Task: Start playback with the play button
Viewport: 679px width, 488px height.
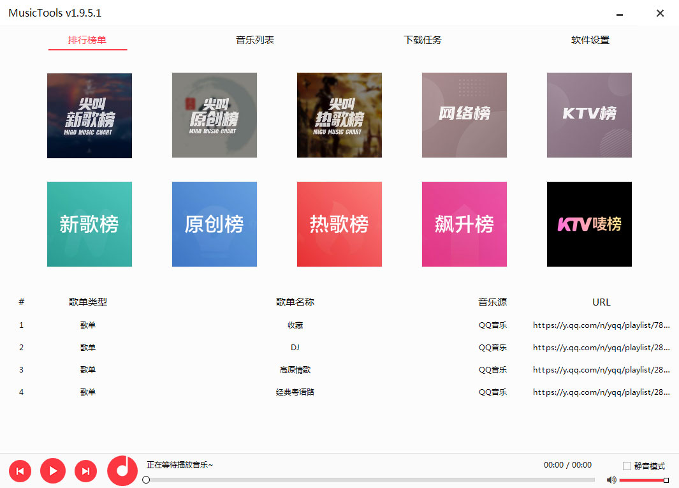Action: 53,471
